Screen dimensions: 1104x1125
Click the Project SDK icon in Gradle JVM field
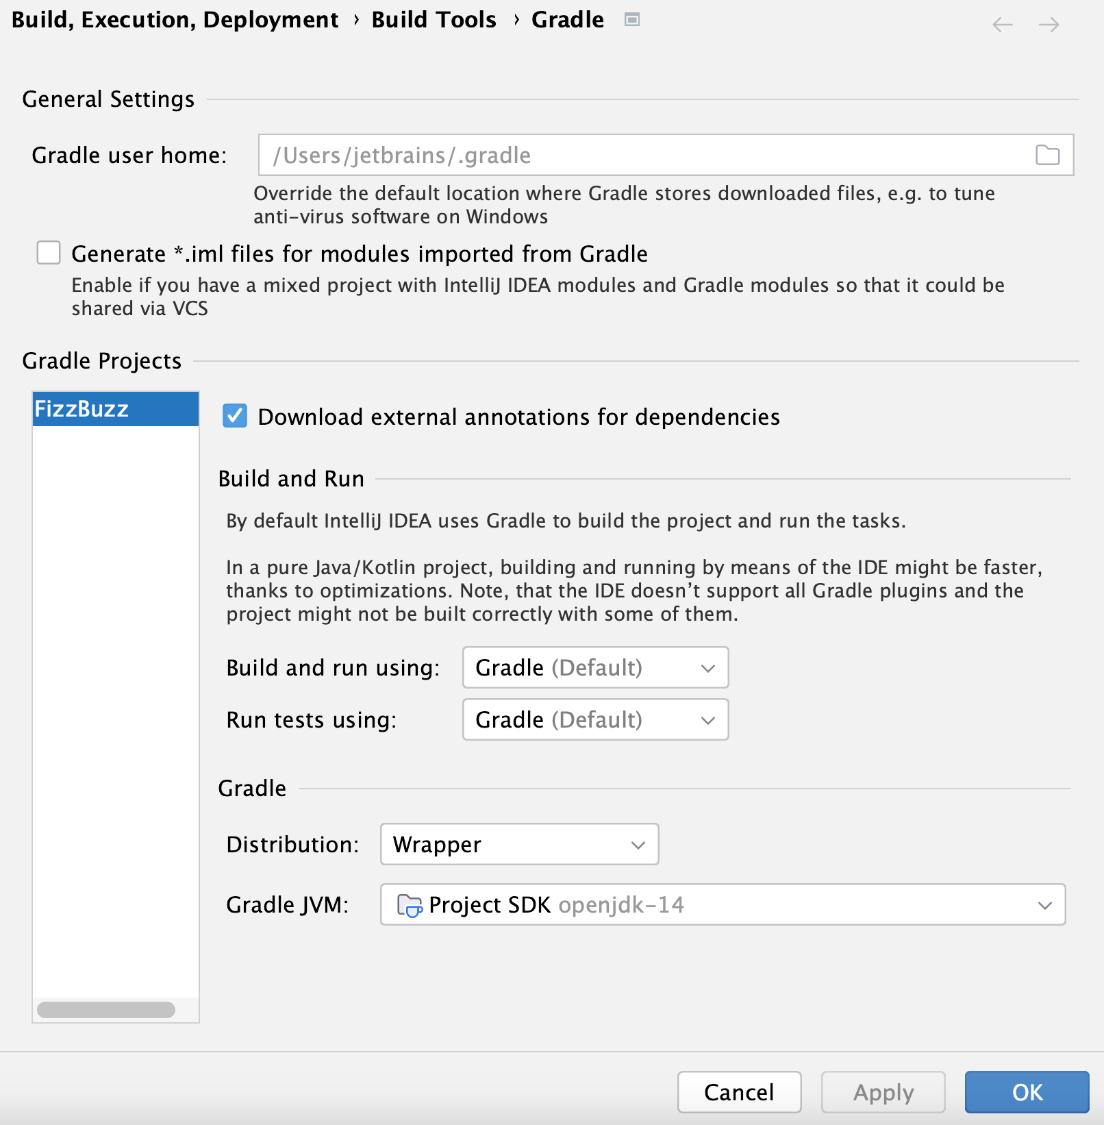(410, 904)
